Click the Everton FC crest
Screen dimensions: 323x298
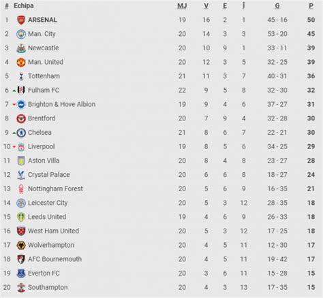[x=21, y=274]
